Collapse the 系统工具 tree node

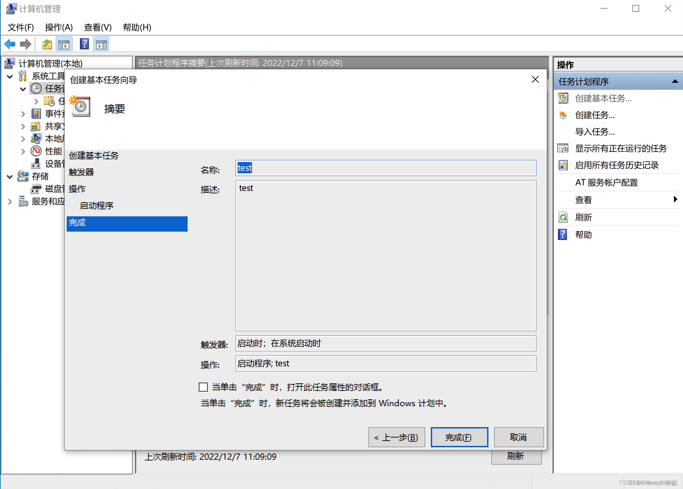point(10,76)
